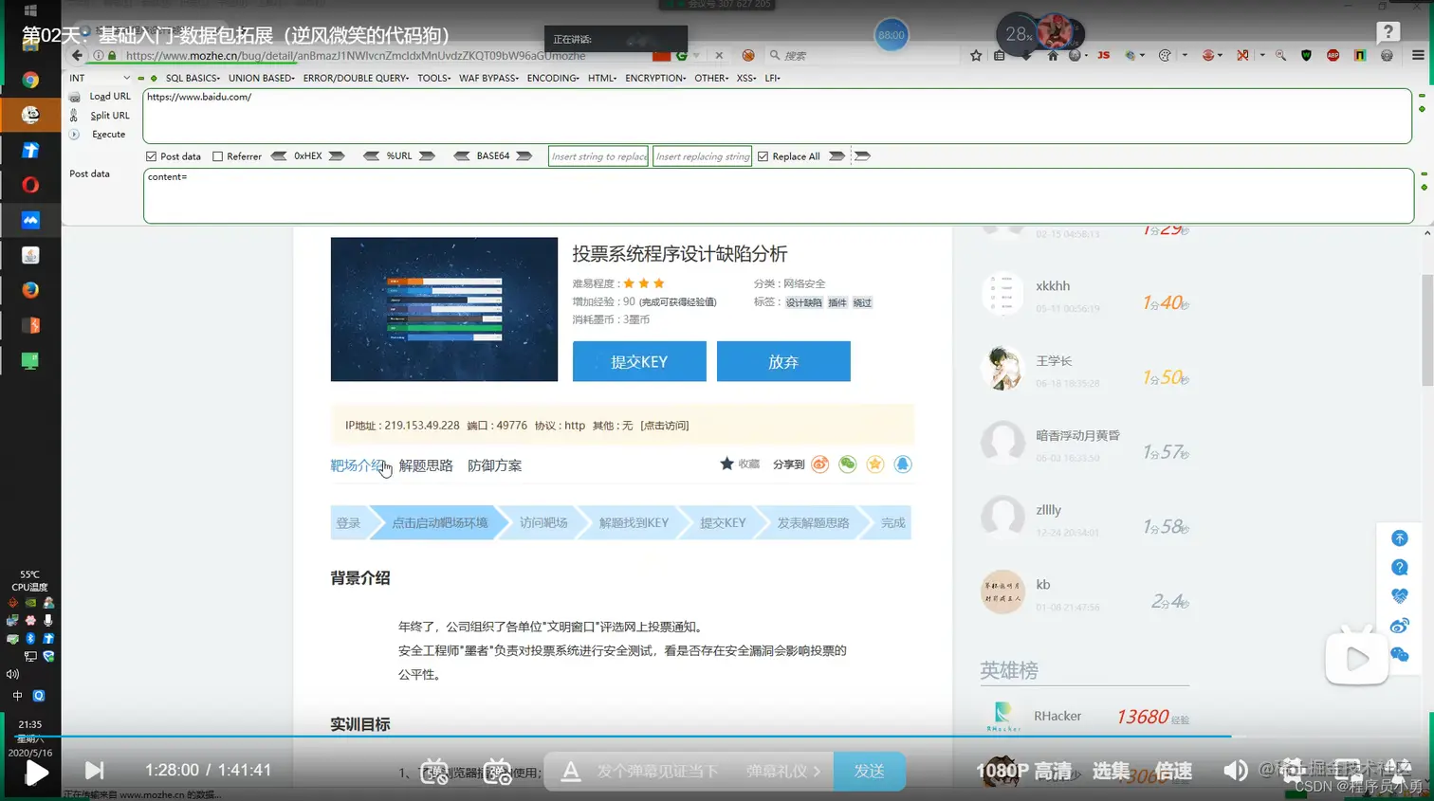The height and width of the screenshot is (801, 1434).
Task: Click the 0xHEX decode left arrow
Action: [x=279, y=156]
